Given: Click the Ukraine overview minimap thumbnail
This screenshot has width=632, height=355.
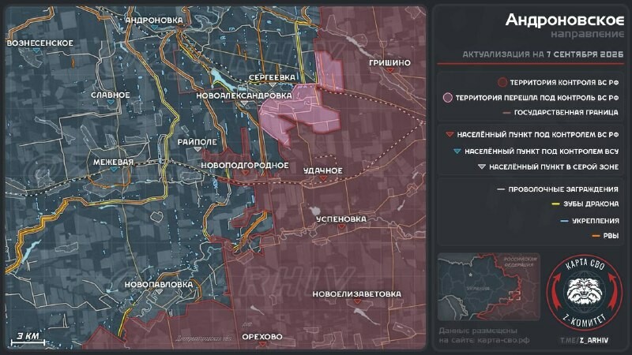Looking at the screenshot, I should [488, 286].
